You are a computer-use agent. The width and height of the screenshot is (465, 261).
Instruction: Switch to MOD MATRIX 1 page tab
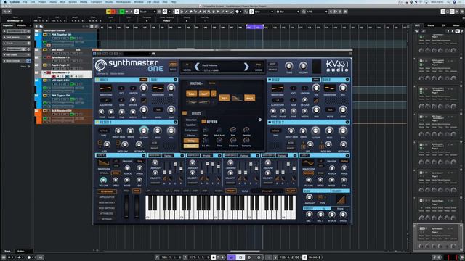pos(107,203)
